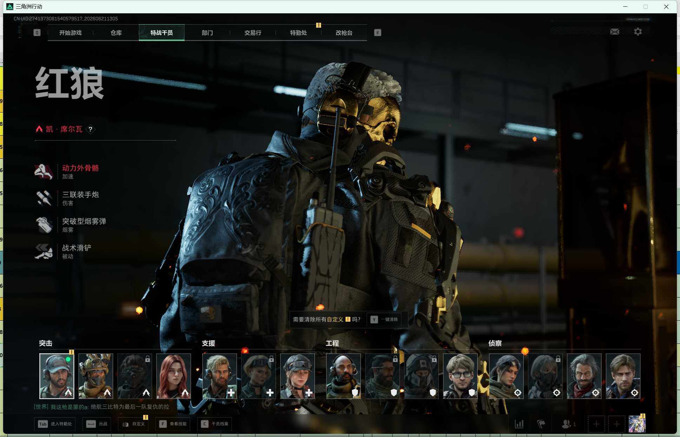Open the player avatar in the bottom corner
Viewport: 680px width, 437px height.
click(x=637, y=424)
